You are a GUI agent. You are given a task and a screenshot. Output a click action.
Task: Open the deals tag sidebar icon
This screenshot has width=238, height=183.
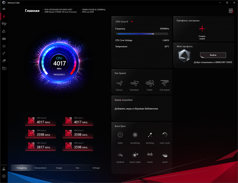point(4,61)
